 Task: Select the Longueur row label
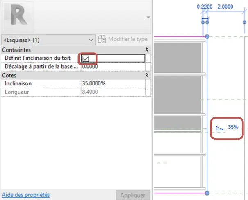(17, 92)
